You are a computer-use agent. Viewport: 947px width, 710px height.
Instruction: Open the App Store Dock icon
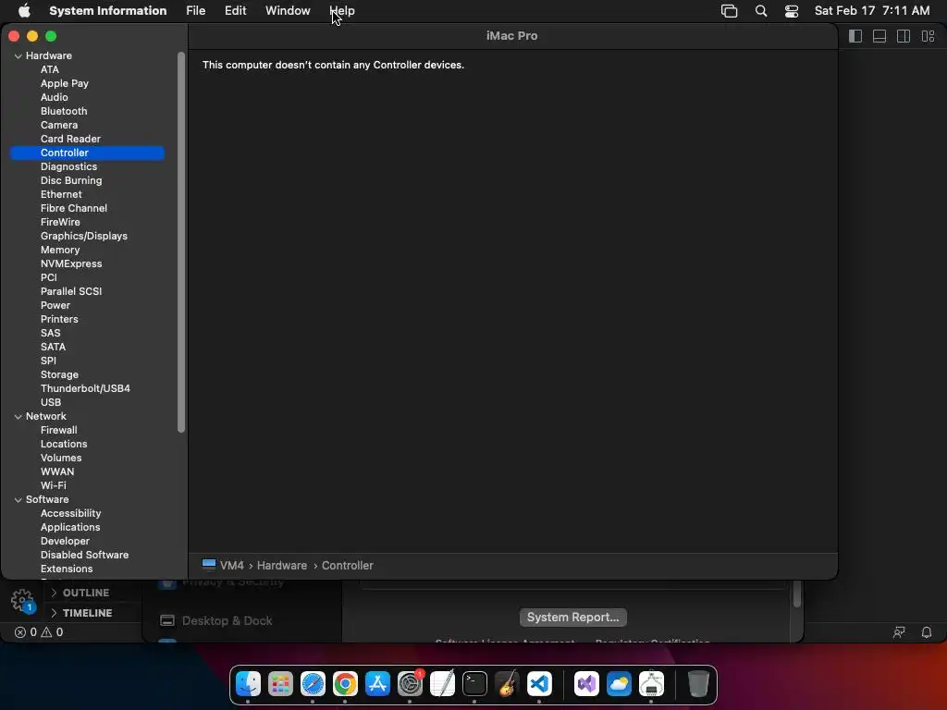(x=377, y=684)
